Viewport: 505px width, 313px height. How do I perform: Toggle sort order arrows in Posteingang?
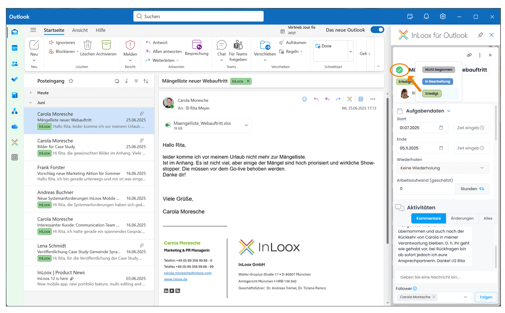pos(146,81)
